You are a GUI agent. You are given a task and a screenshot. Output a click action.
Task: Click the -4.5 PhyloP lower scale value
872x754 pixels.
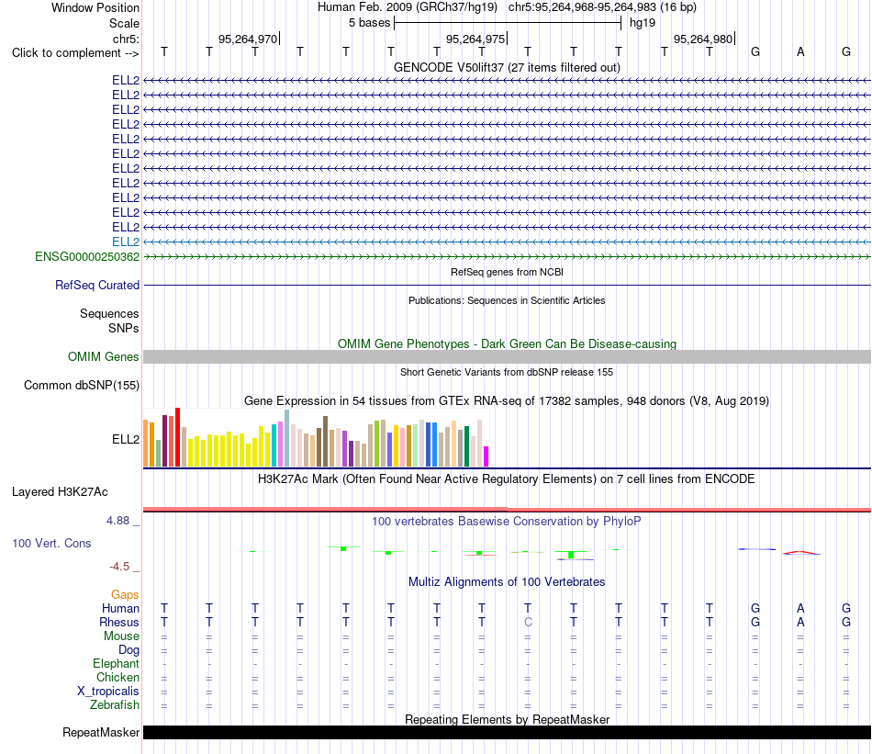point(119,567)
